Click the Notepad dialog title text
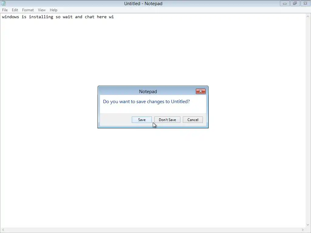 coord(148,92)
